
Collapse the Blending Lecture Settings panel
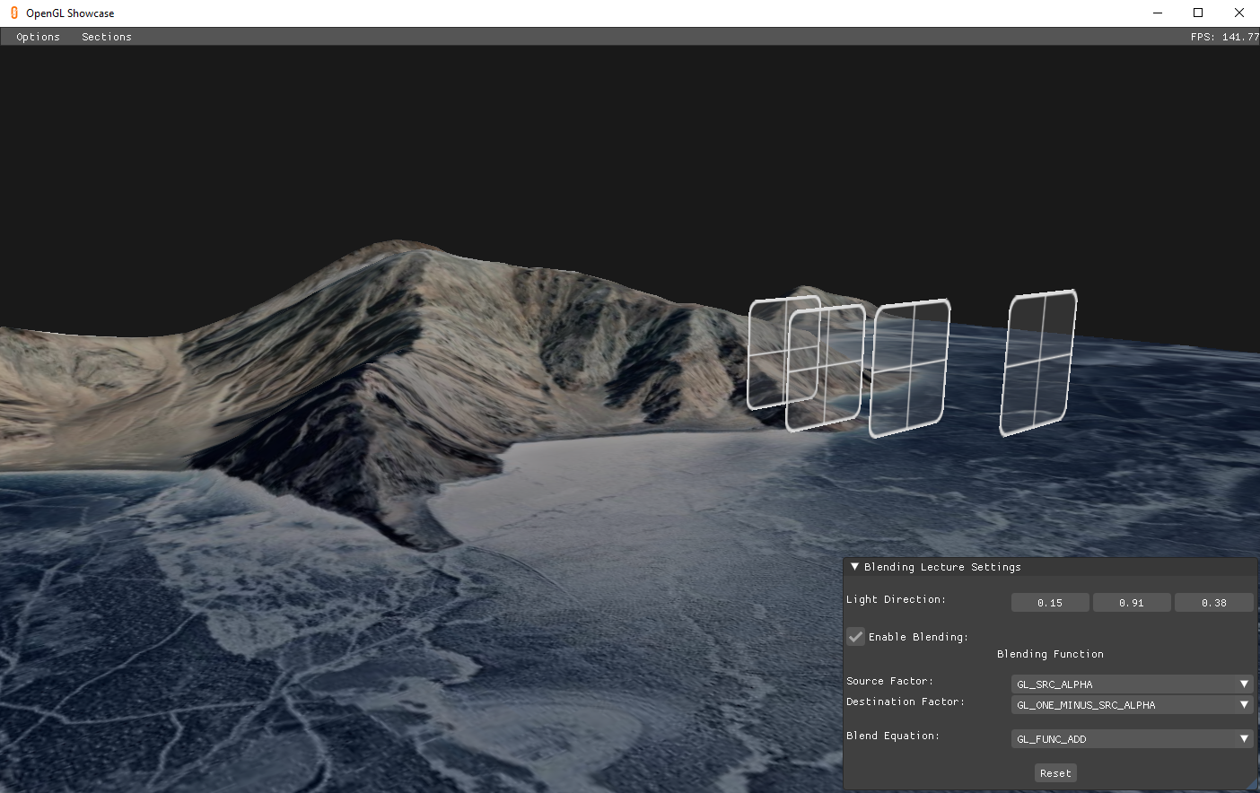pyautogui.click(x=855, y=567)
